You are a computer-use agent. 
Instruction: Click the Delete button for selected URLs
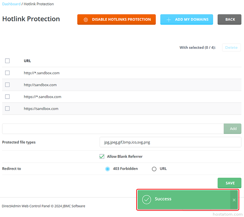coord(231,47)
